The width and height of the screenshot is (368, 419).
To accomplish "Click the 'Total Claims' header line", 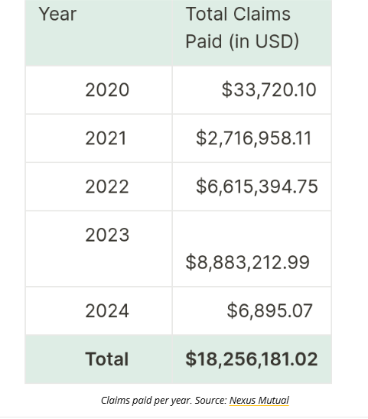I will pyautogui.click(x=238, y=14).
